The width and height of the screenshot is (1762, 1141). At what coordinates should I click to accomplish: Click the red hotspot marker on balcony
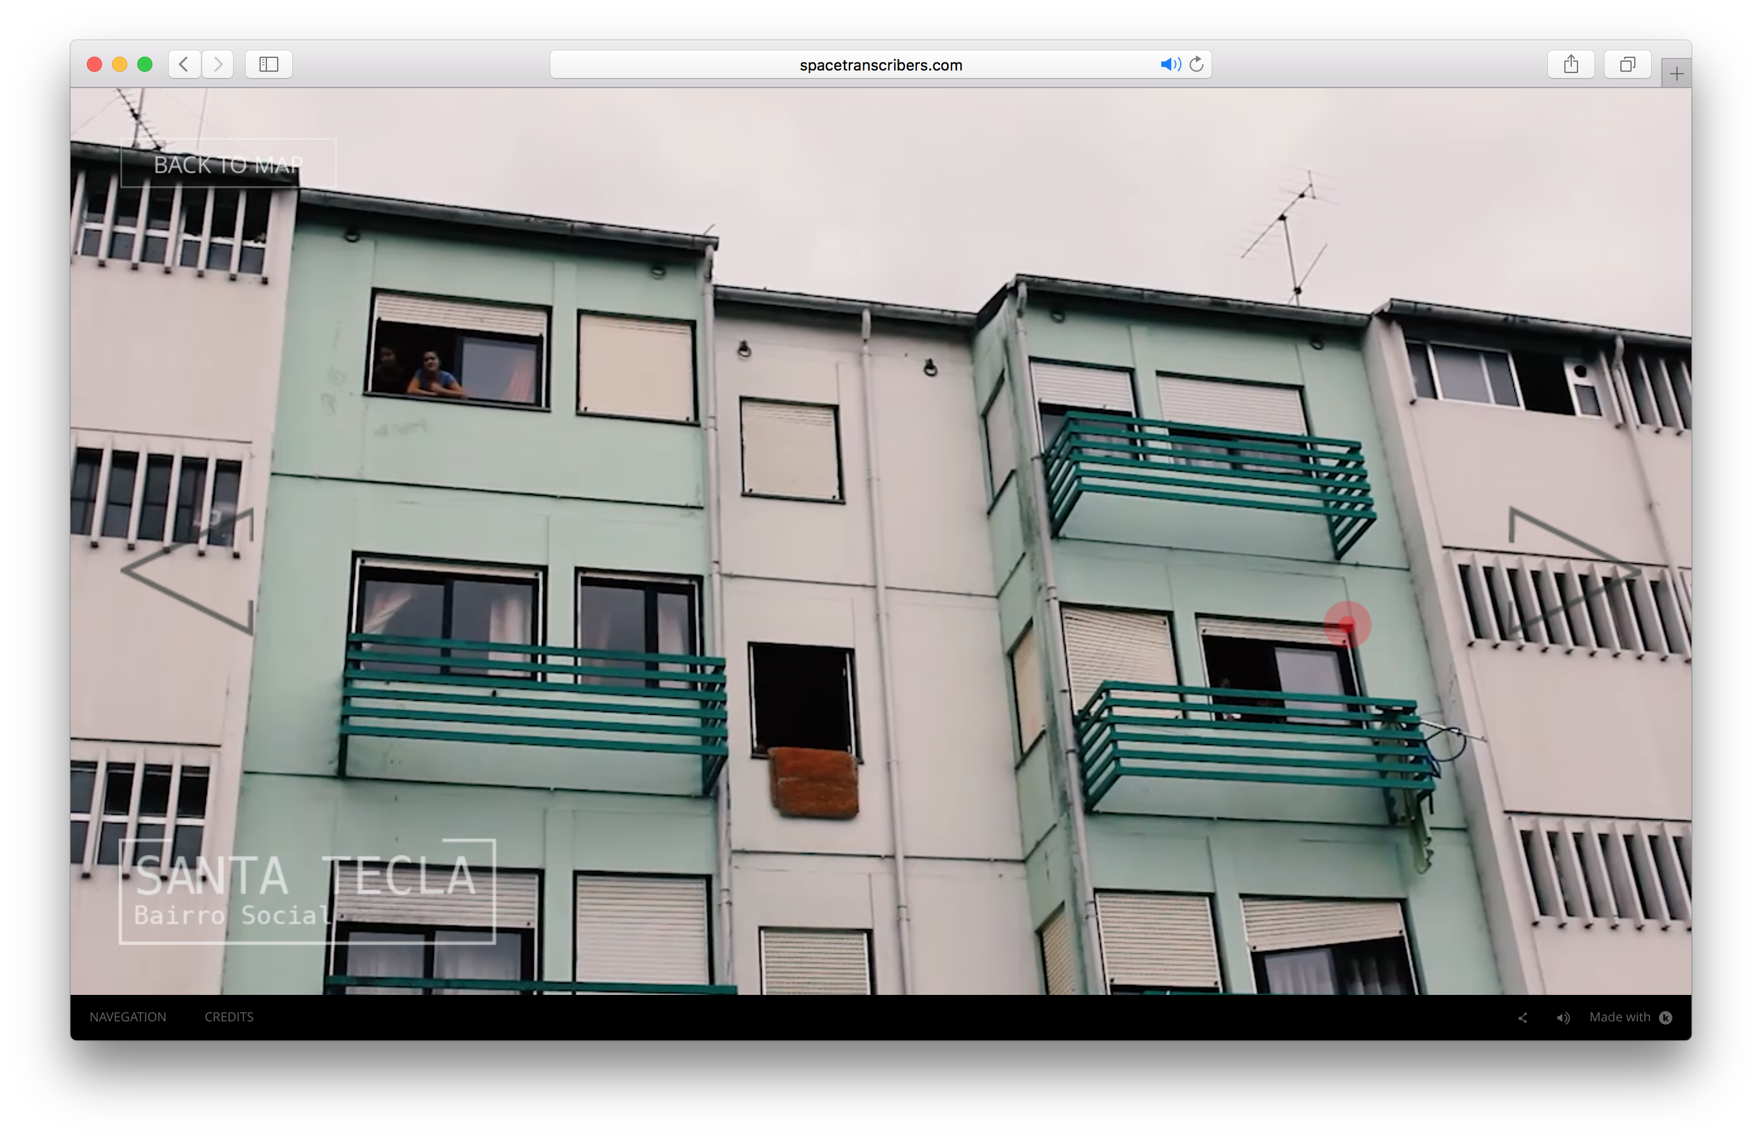[x=1346, y=624]
